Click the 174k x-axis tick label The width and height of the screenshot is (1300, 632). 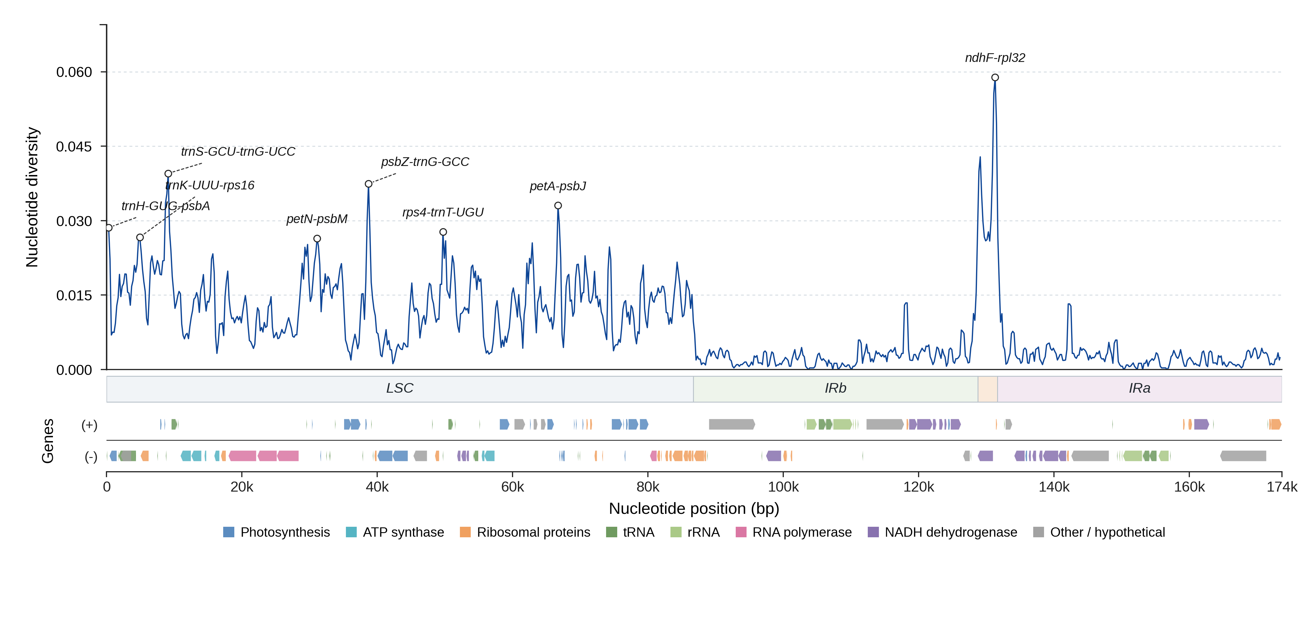tap(1282, 487)
